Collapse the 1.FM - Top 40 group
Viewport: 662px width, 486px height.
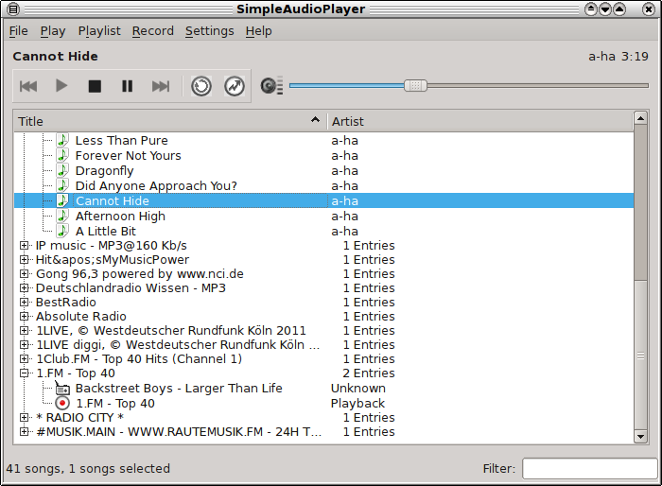coord(24,373)
